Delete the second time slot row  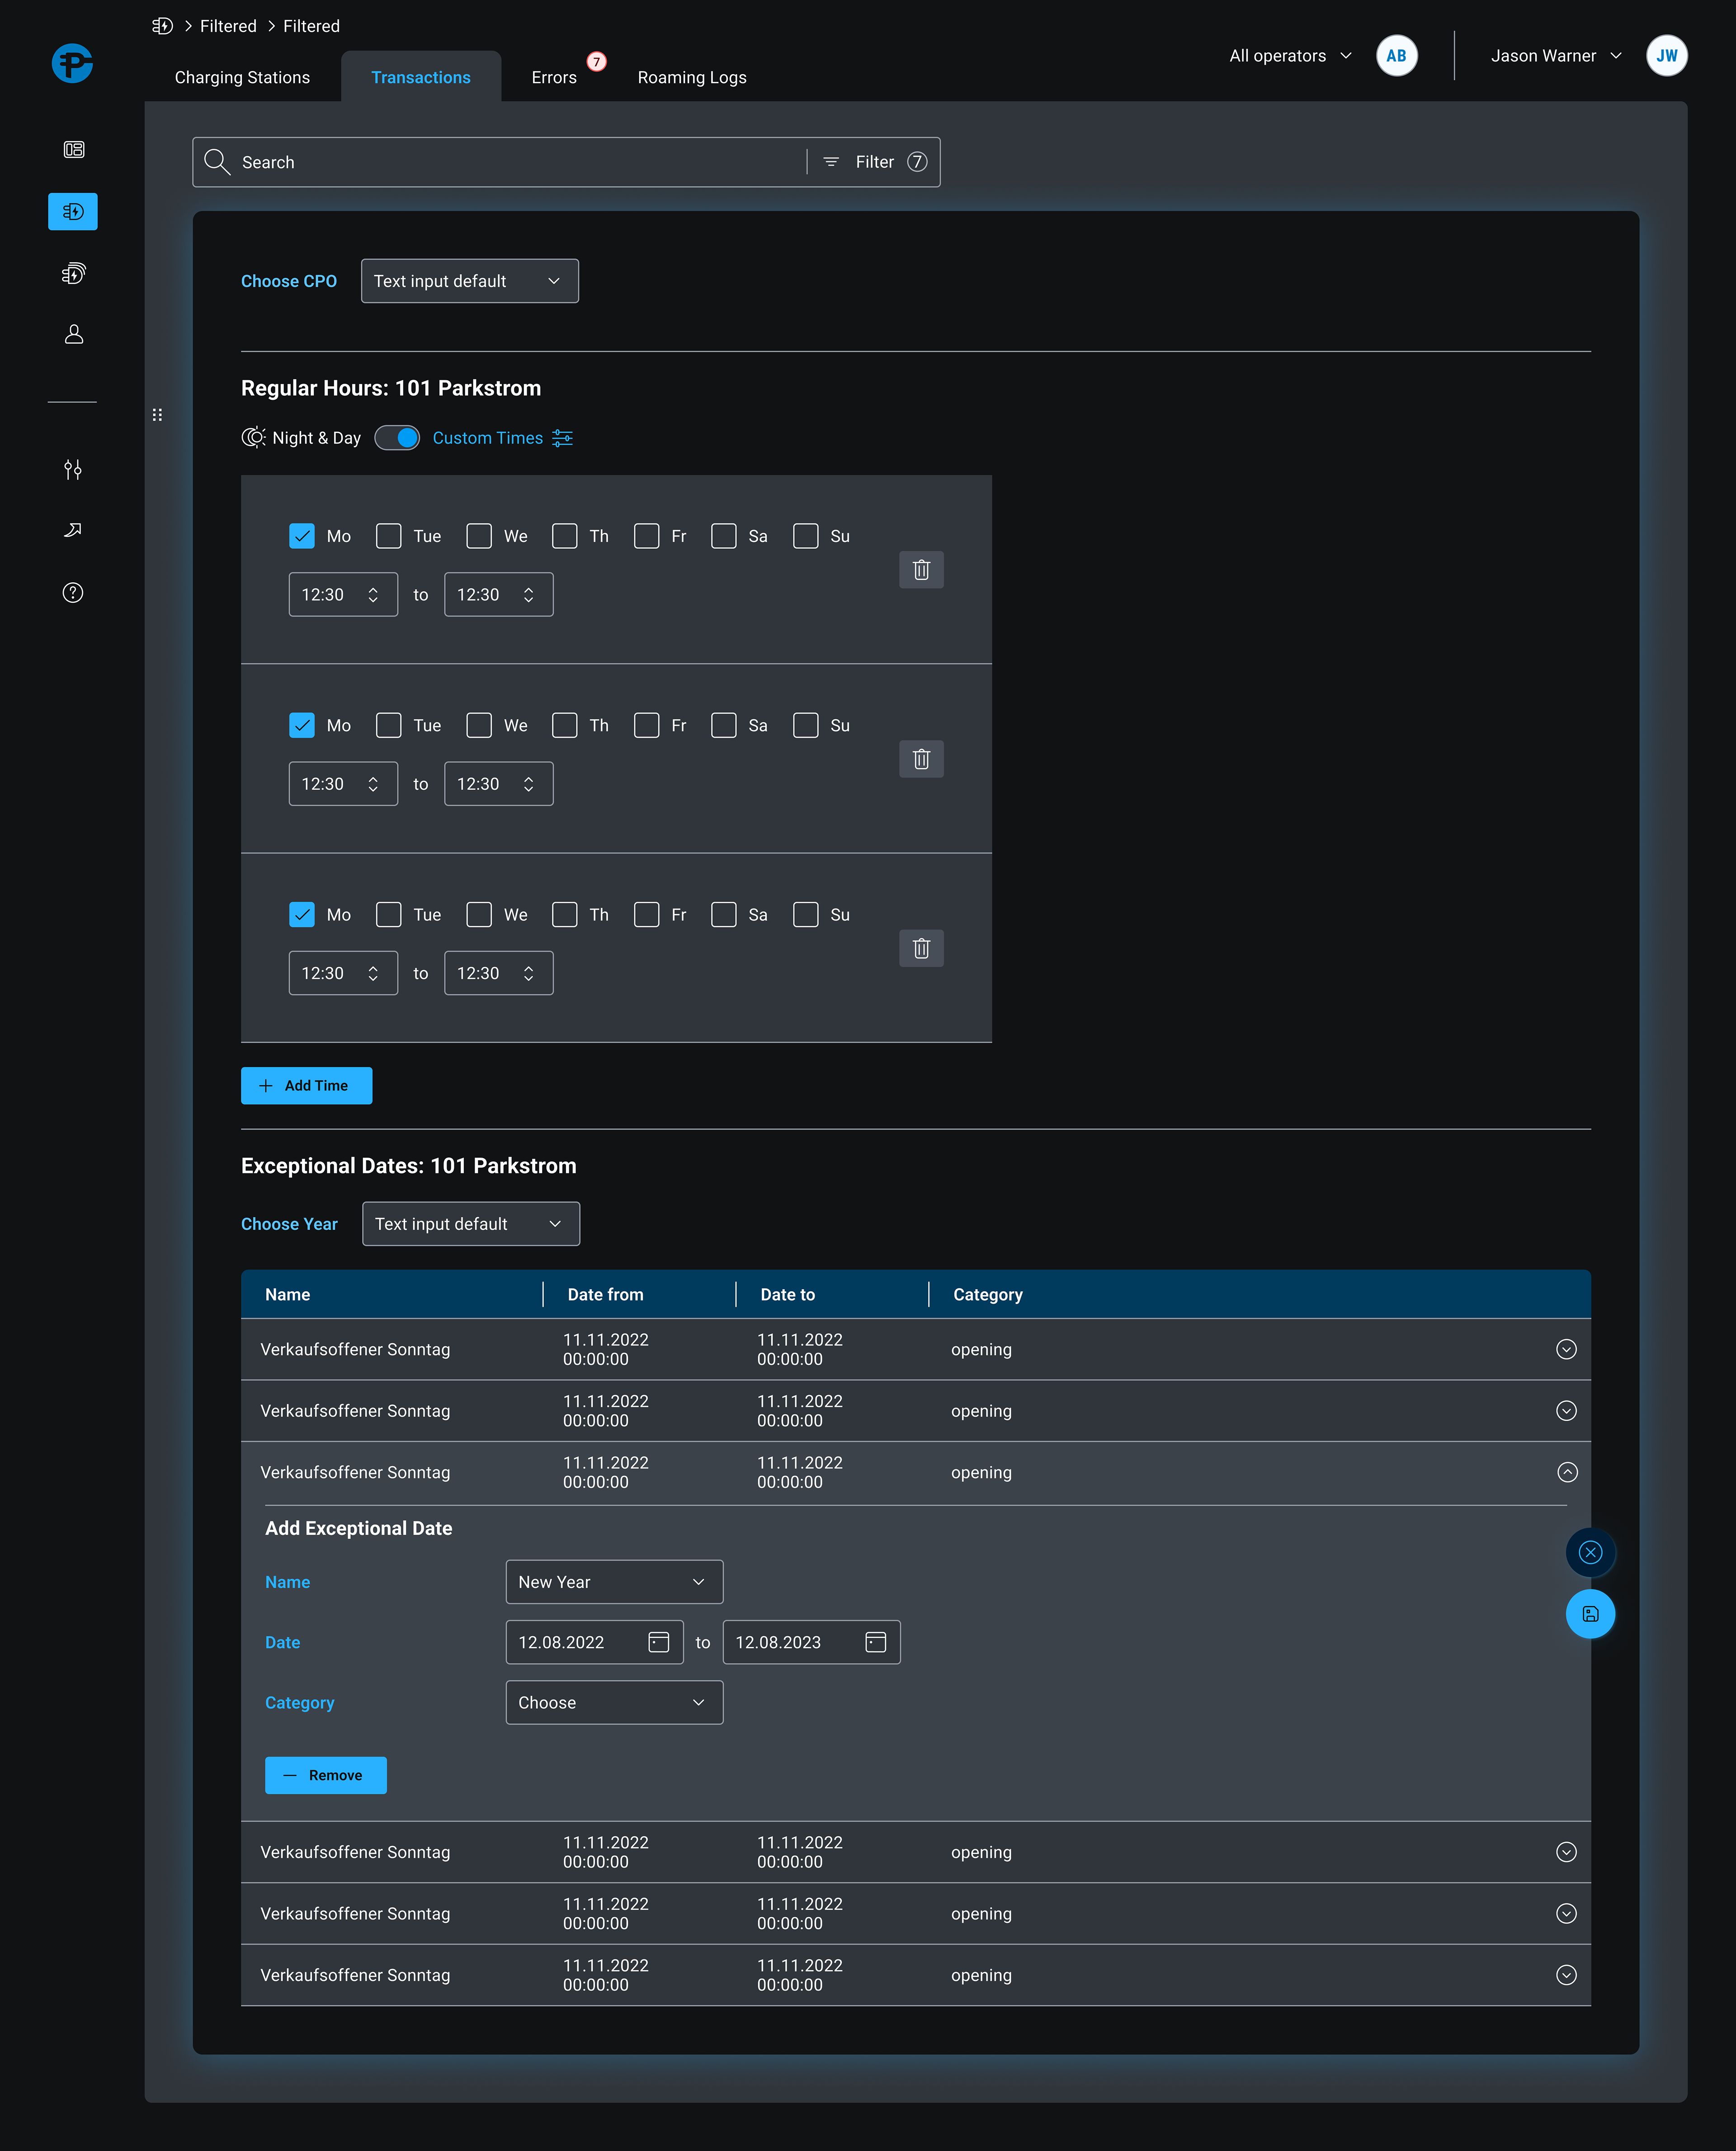pos(922,759)
